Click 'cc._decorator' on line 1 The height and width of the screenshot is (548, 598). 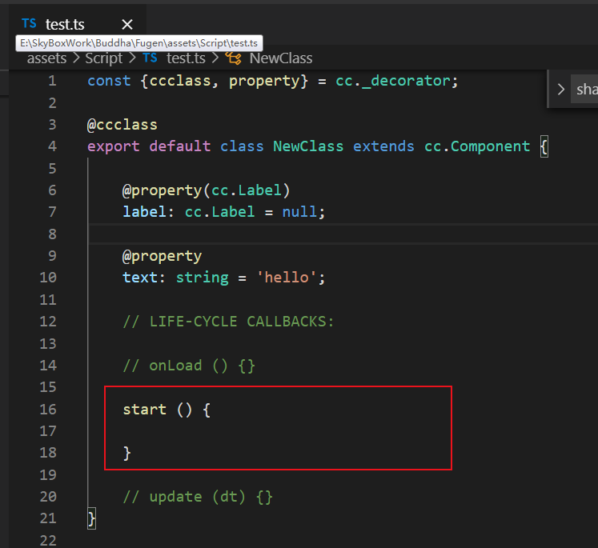tap(393, 81)
